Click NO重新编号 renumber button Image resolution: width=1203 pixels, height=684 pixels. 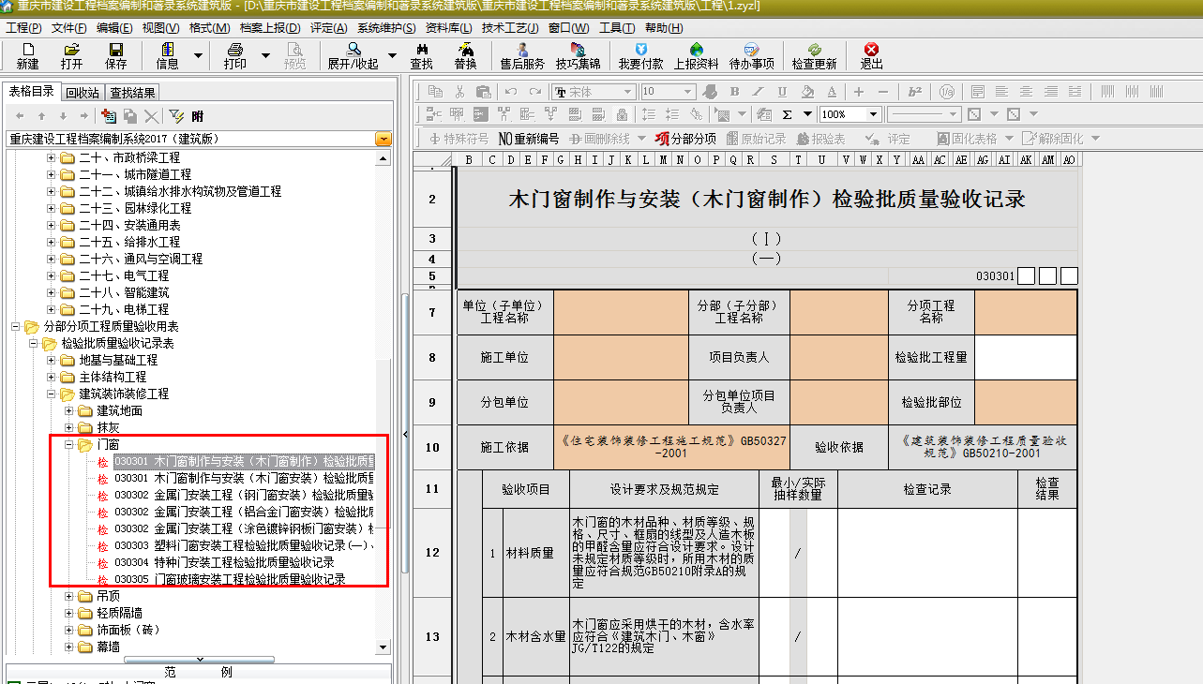(x=529, y=139)
